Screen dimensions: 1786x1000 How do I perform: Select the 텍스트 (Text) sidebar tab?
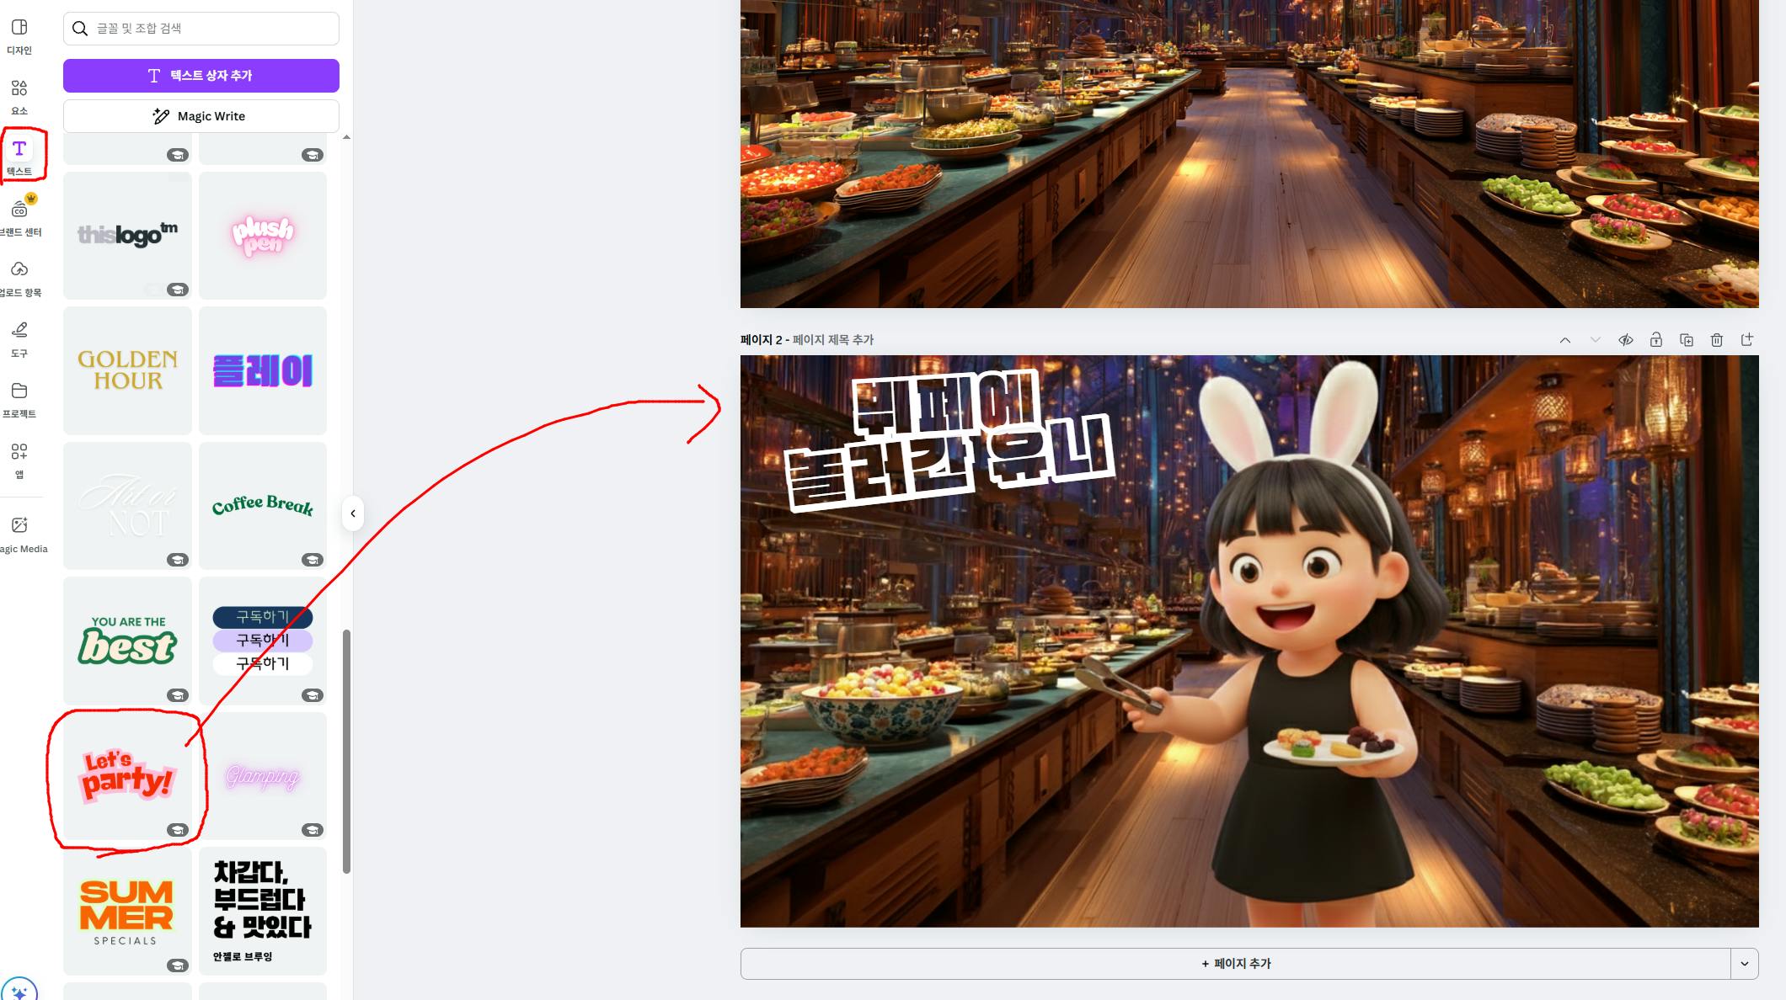19,158
